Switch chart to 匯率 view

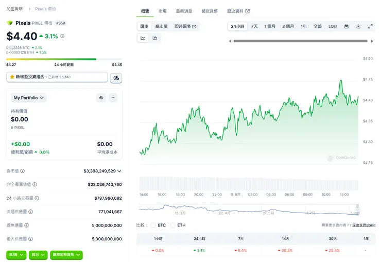tap(144, 26)
